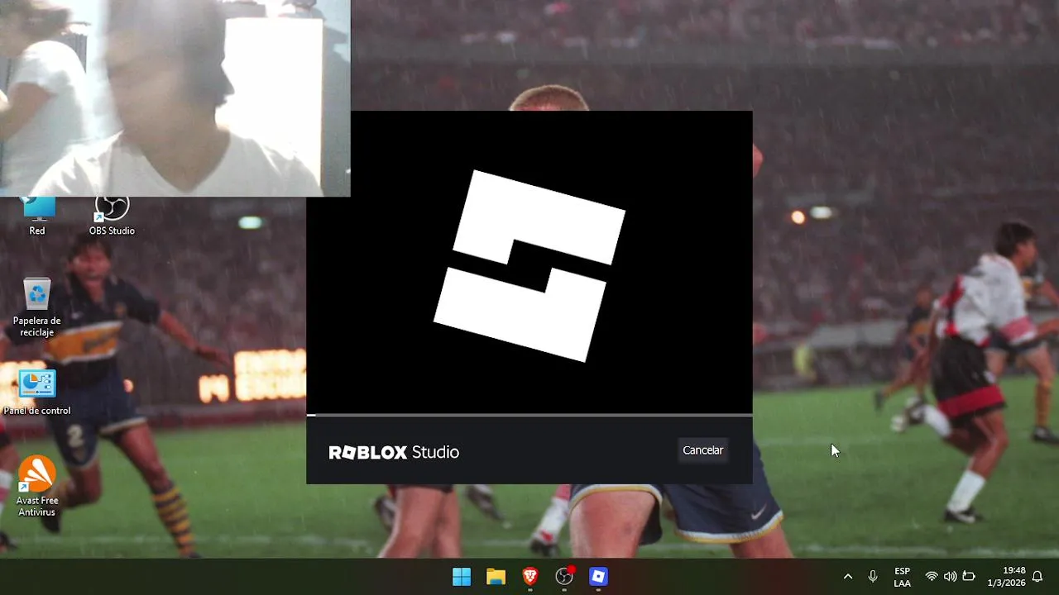1059x595 pixels.
Task: Click the Roblox Studio logo text
Action: pos(394,452)
